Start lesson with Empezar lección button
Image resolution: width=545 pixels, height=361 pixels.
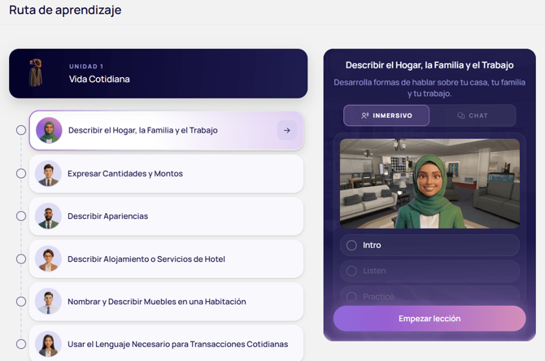pos(429,319)
